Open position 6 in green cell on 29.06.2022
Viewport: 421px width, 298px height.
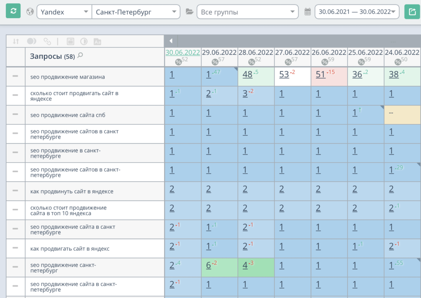pyautogui.click(x=208, y=265)
